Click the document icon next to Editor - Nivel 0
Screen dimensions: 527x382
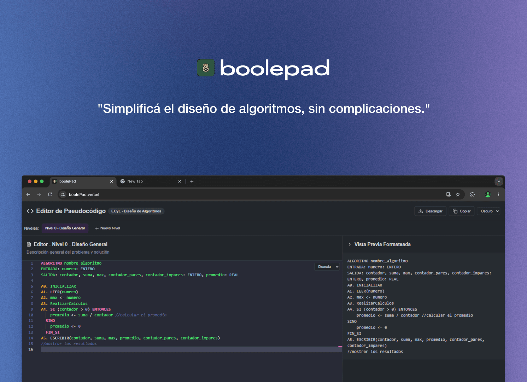click(x=29, y=244)
